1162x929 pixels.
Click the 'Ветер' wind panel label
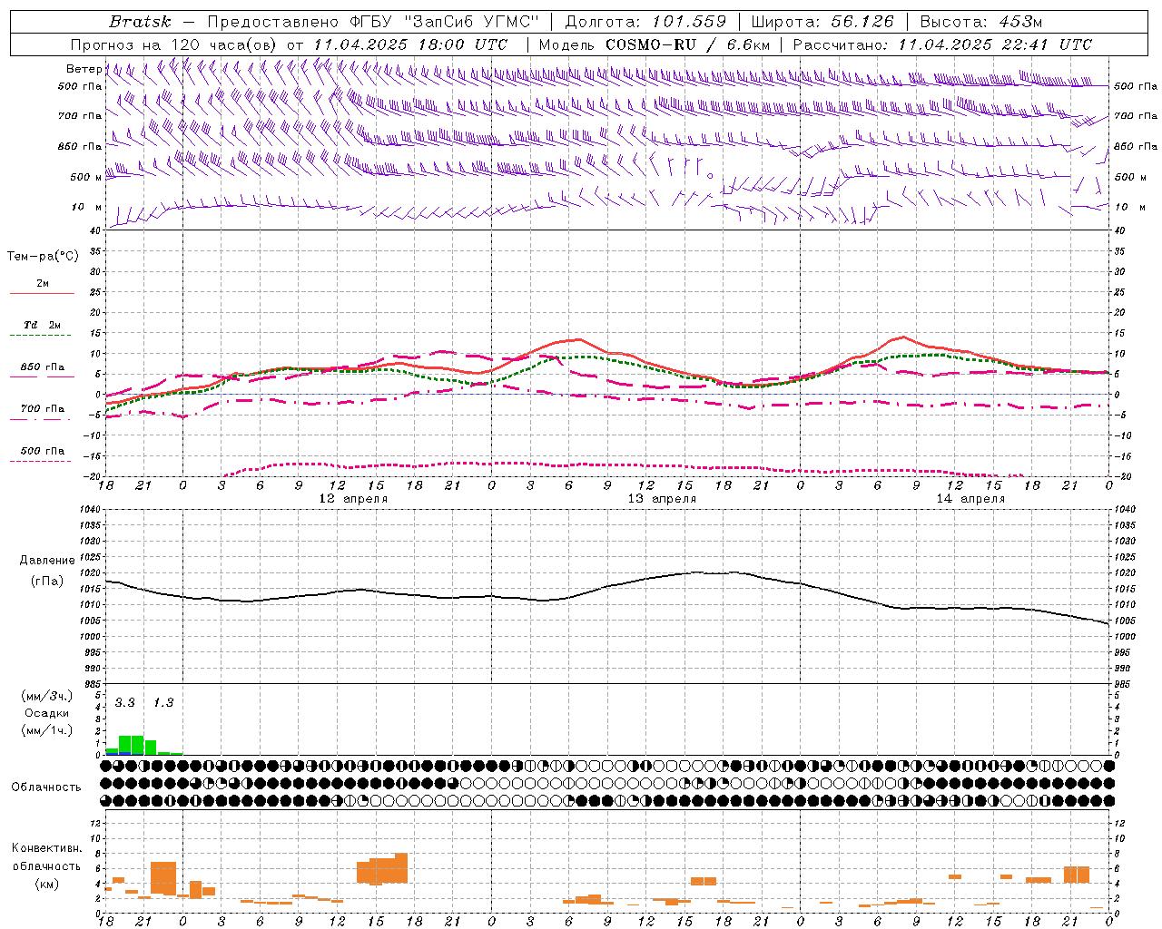click(84, 69)
